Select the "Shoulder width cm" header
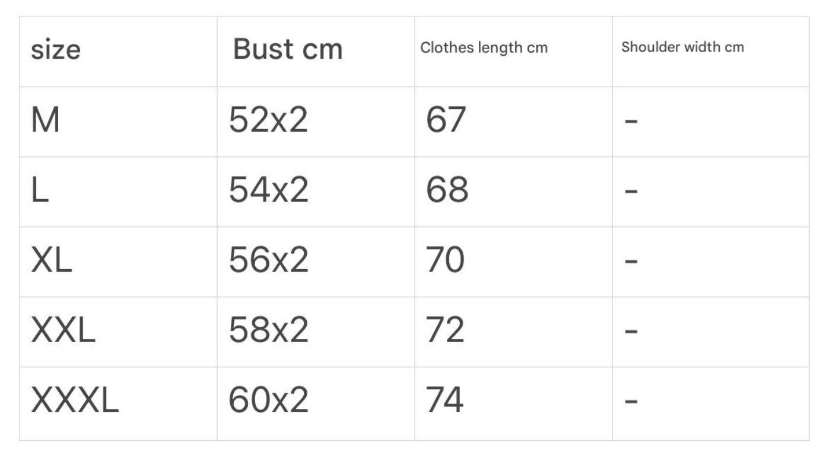The width and height of the screenshot is (820, 454). point(682,47)
